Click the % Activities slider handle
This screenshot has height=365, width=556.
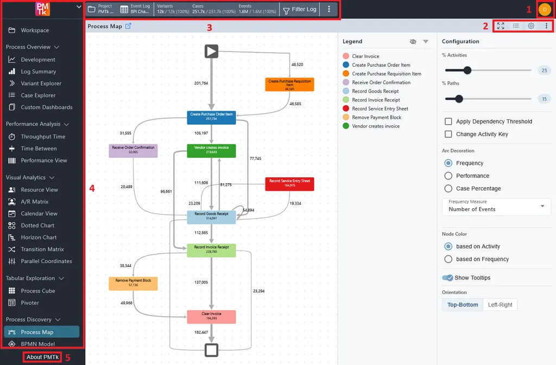point(467,70)
